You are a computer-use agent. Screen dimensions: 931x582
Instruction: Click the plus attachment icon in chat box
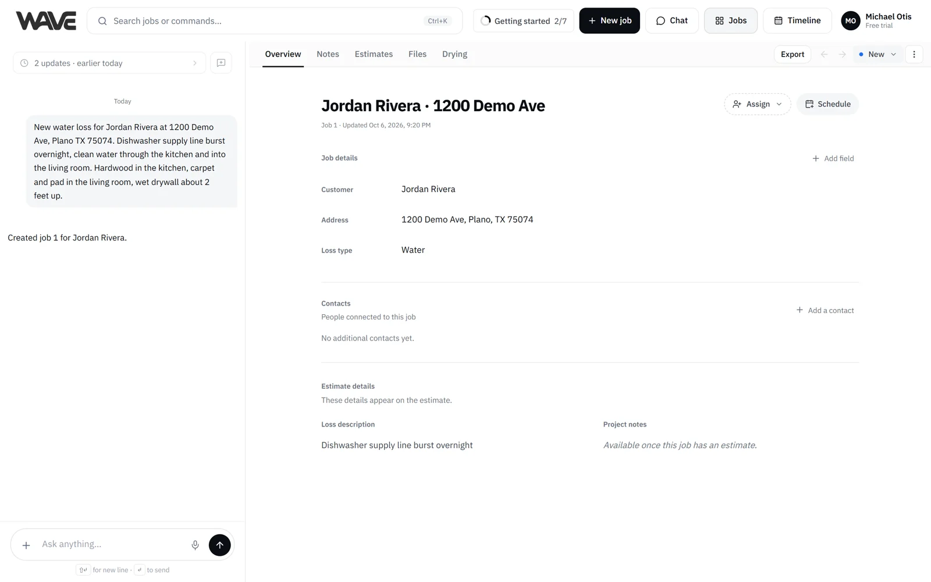click(x=26, y=545)
